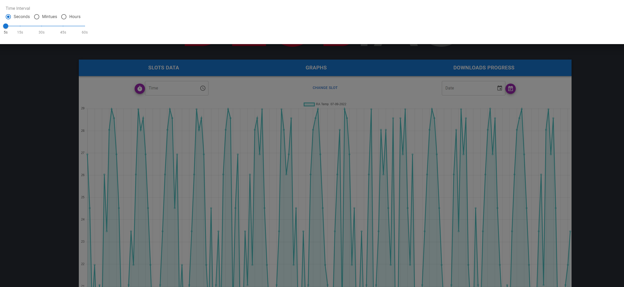
Task: Click the 30s slider label
Action: [x=42, y=32]
